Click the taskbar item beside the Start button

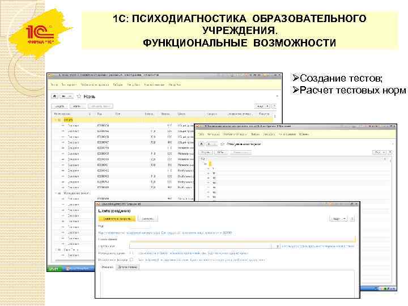pyautogui.click(x=78, y=269)
